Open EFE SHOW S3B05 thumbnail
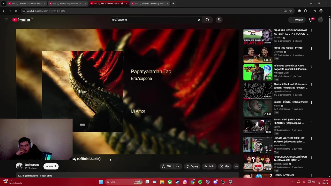Image resolution: width=331 pixels, height=186 pixels. [258, 55]
